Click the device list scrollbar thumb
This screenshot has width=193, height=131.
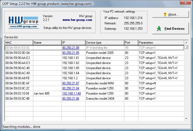tap(186, 47)
